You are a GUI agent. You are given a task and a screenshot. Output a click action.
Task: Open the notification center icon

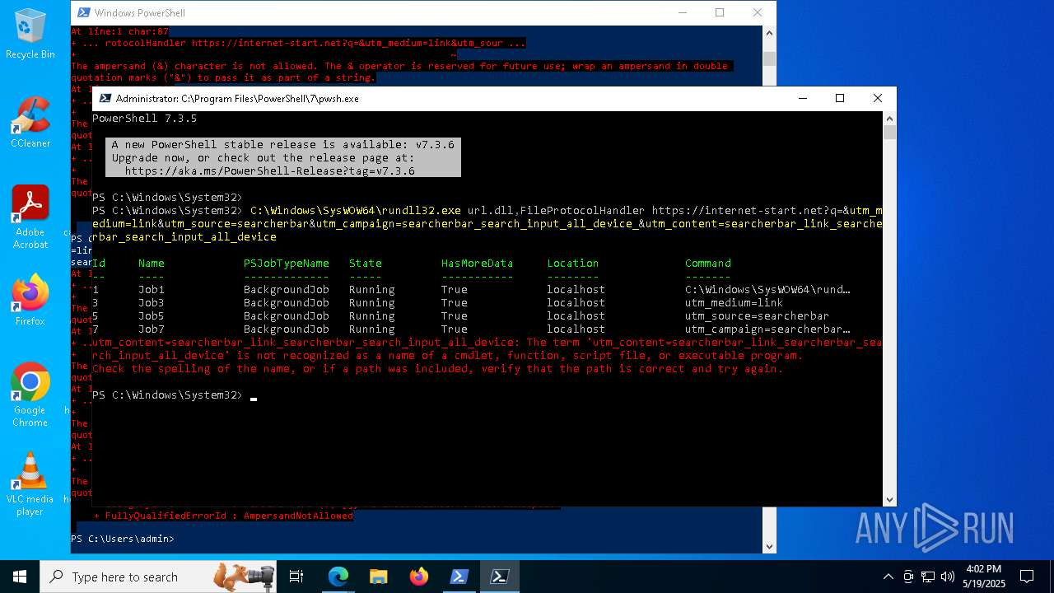point(1027,577)
